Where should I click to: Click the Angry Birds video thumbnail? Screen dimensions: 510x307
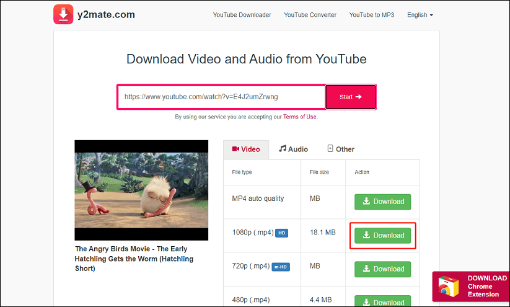(141, 190)
